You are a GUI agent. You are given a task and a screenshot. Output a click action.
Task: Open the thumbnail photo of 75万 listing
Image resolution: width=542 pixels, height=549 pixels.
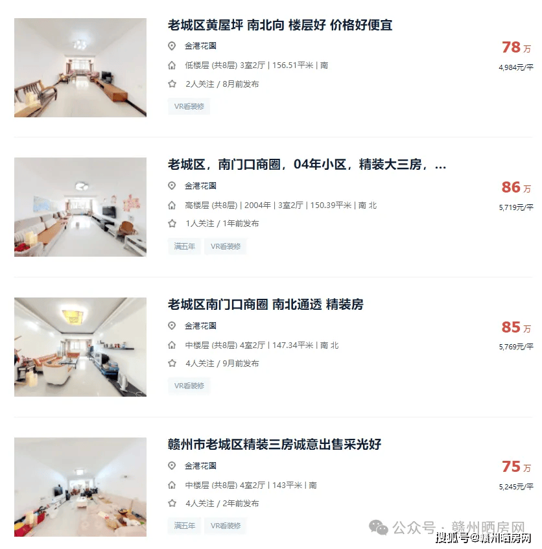click(80, 487)
